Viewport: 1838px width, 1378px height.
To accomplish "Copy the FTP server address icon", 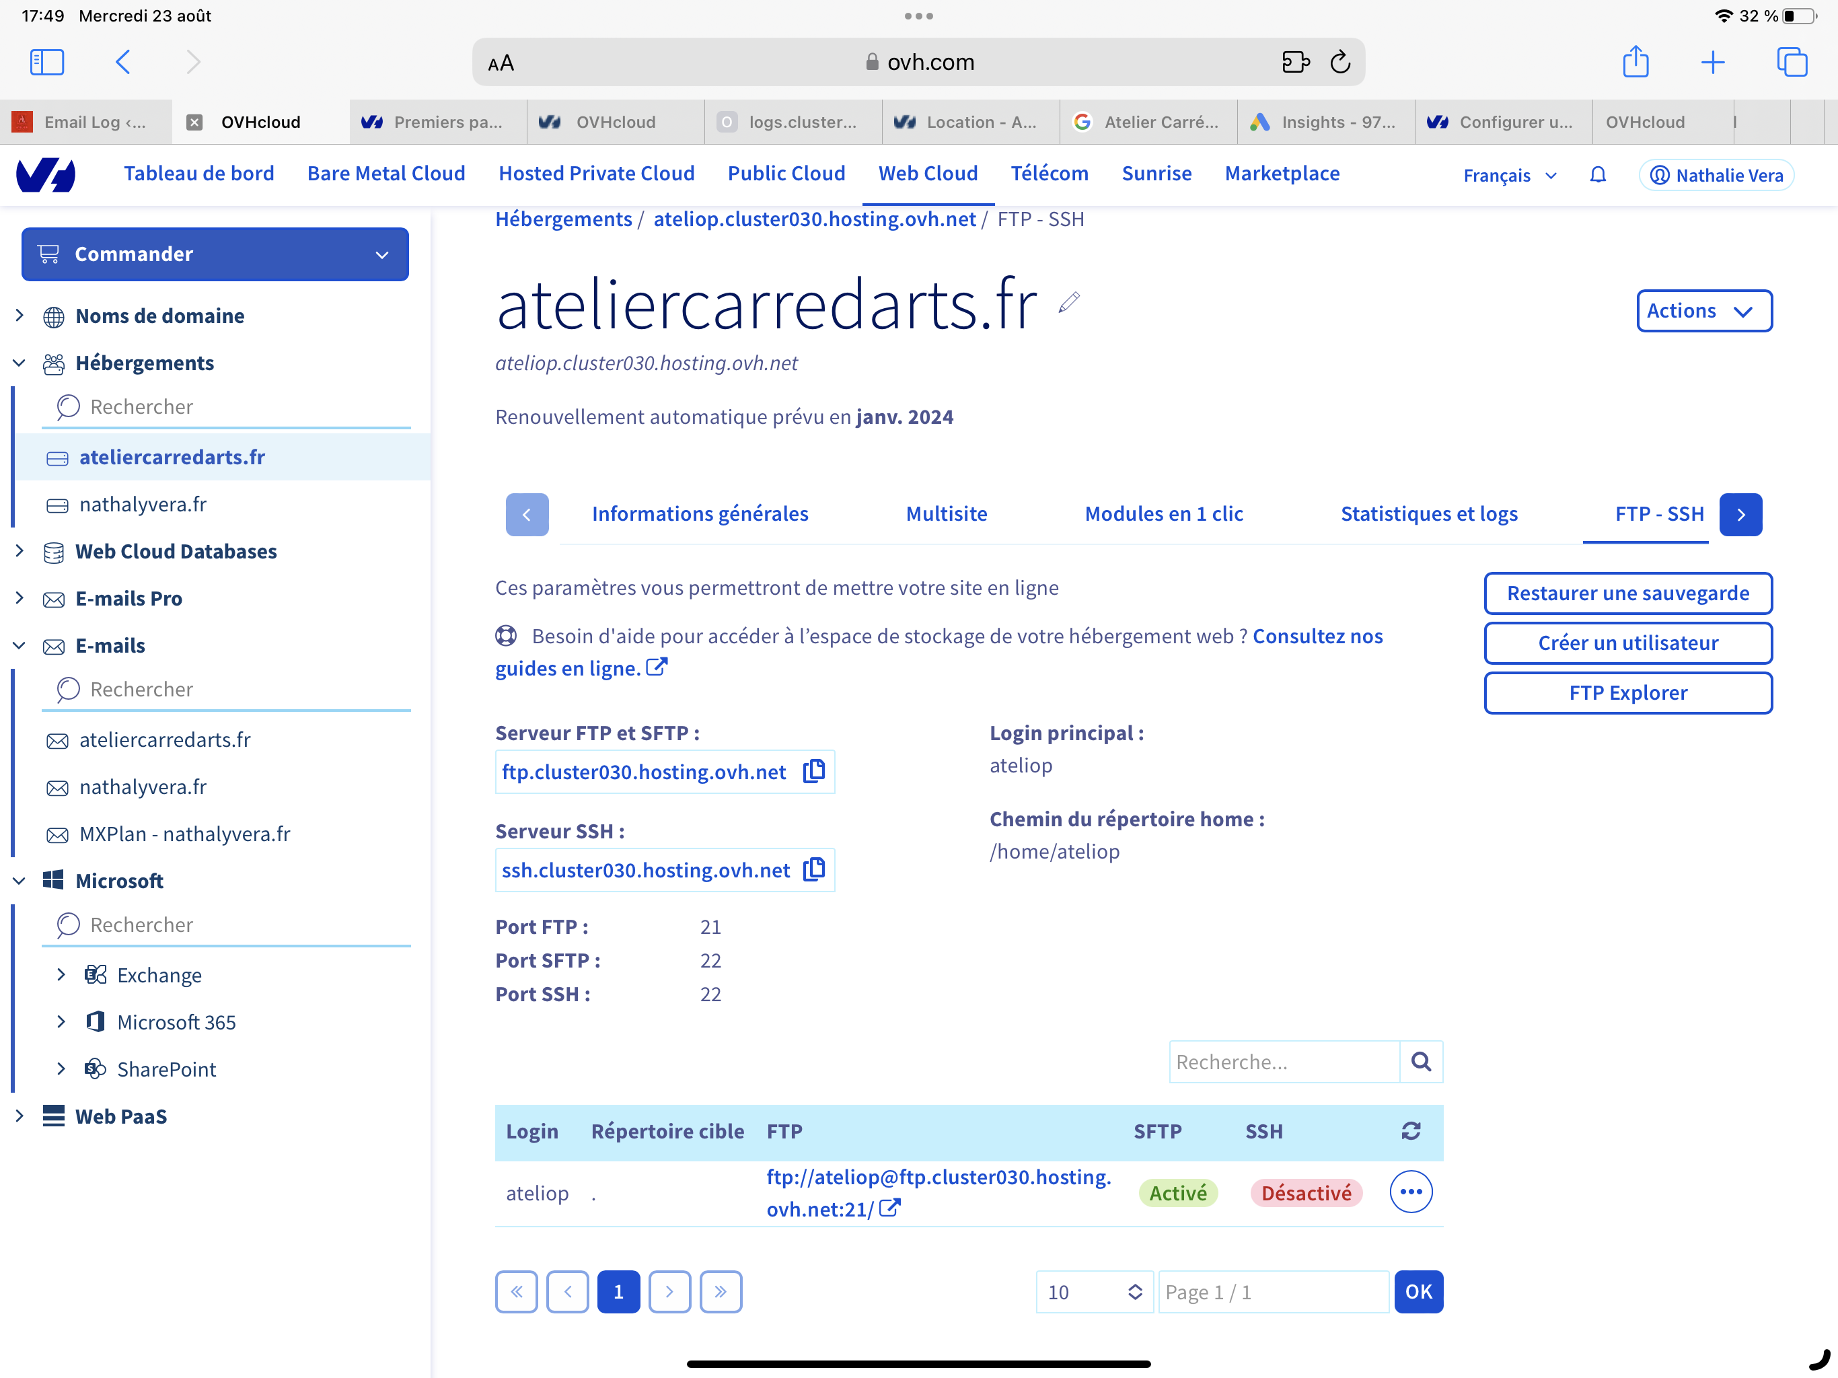I will point(813,771).
